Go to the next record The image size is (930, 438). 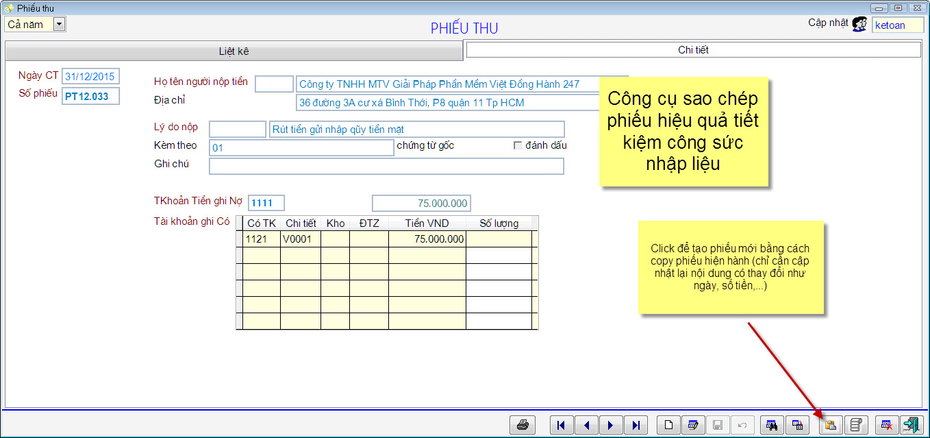611,425
